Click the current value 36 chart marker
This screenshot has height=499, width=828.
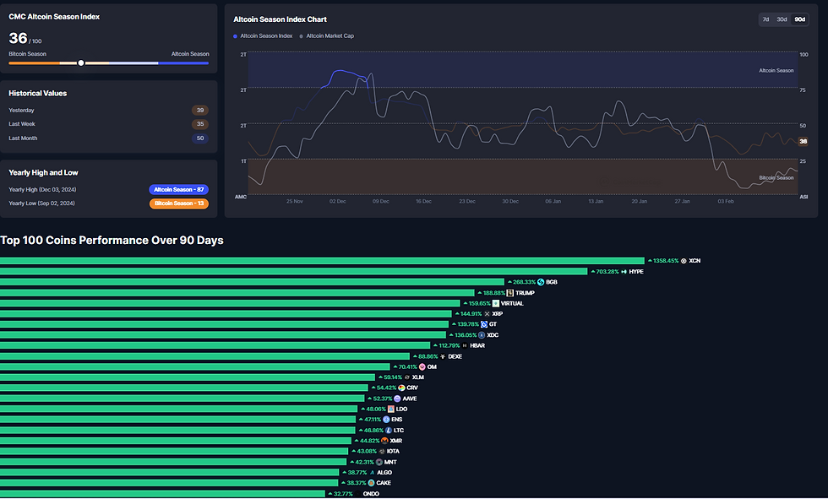click(803, 141)
